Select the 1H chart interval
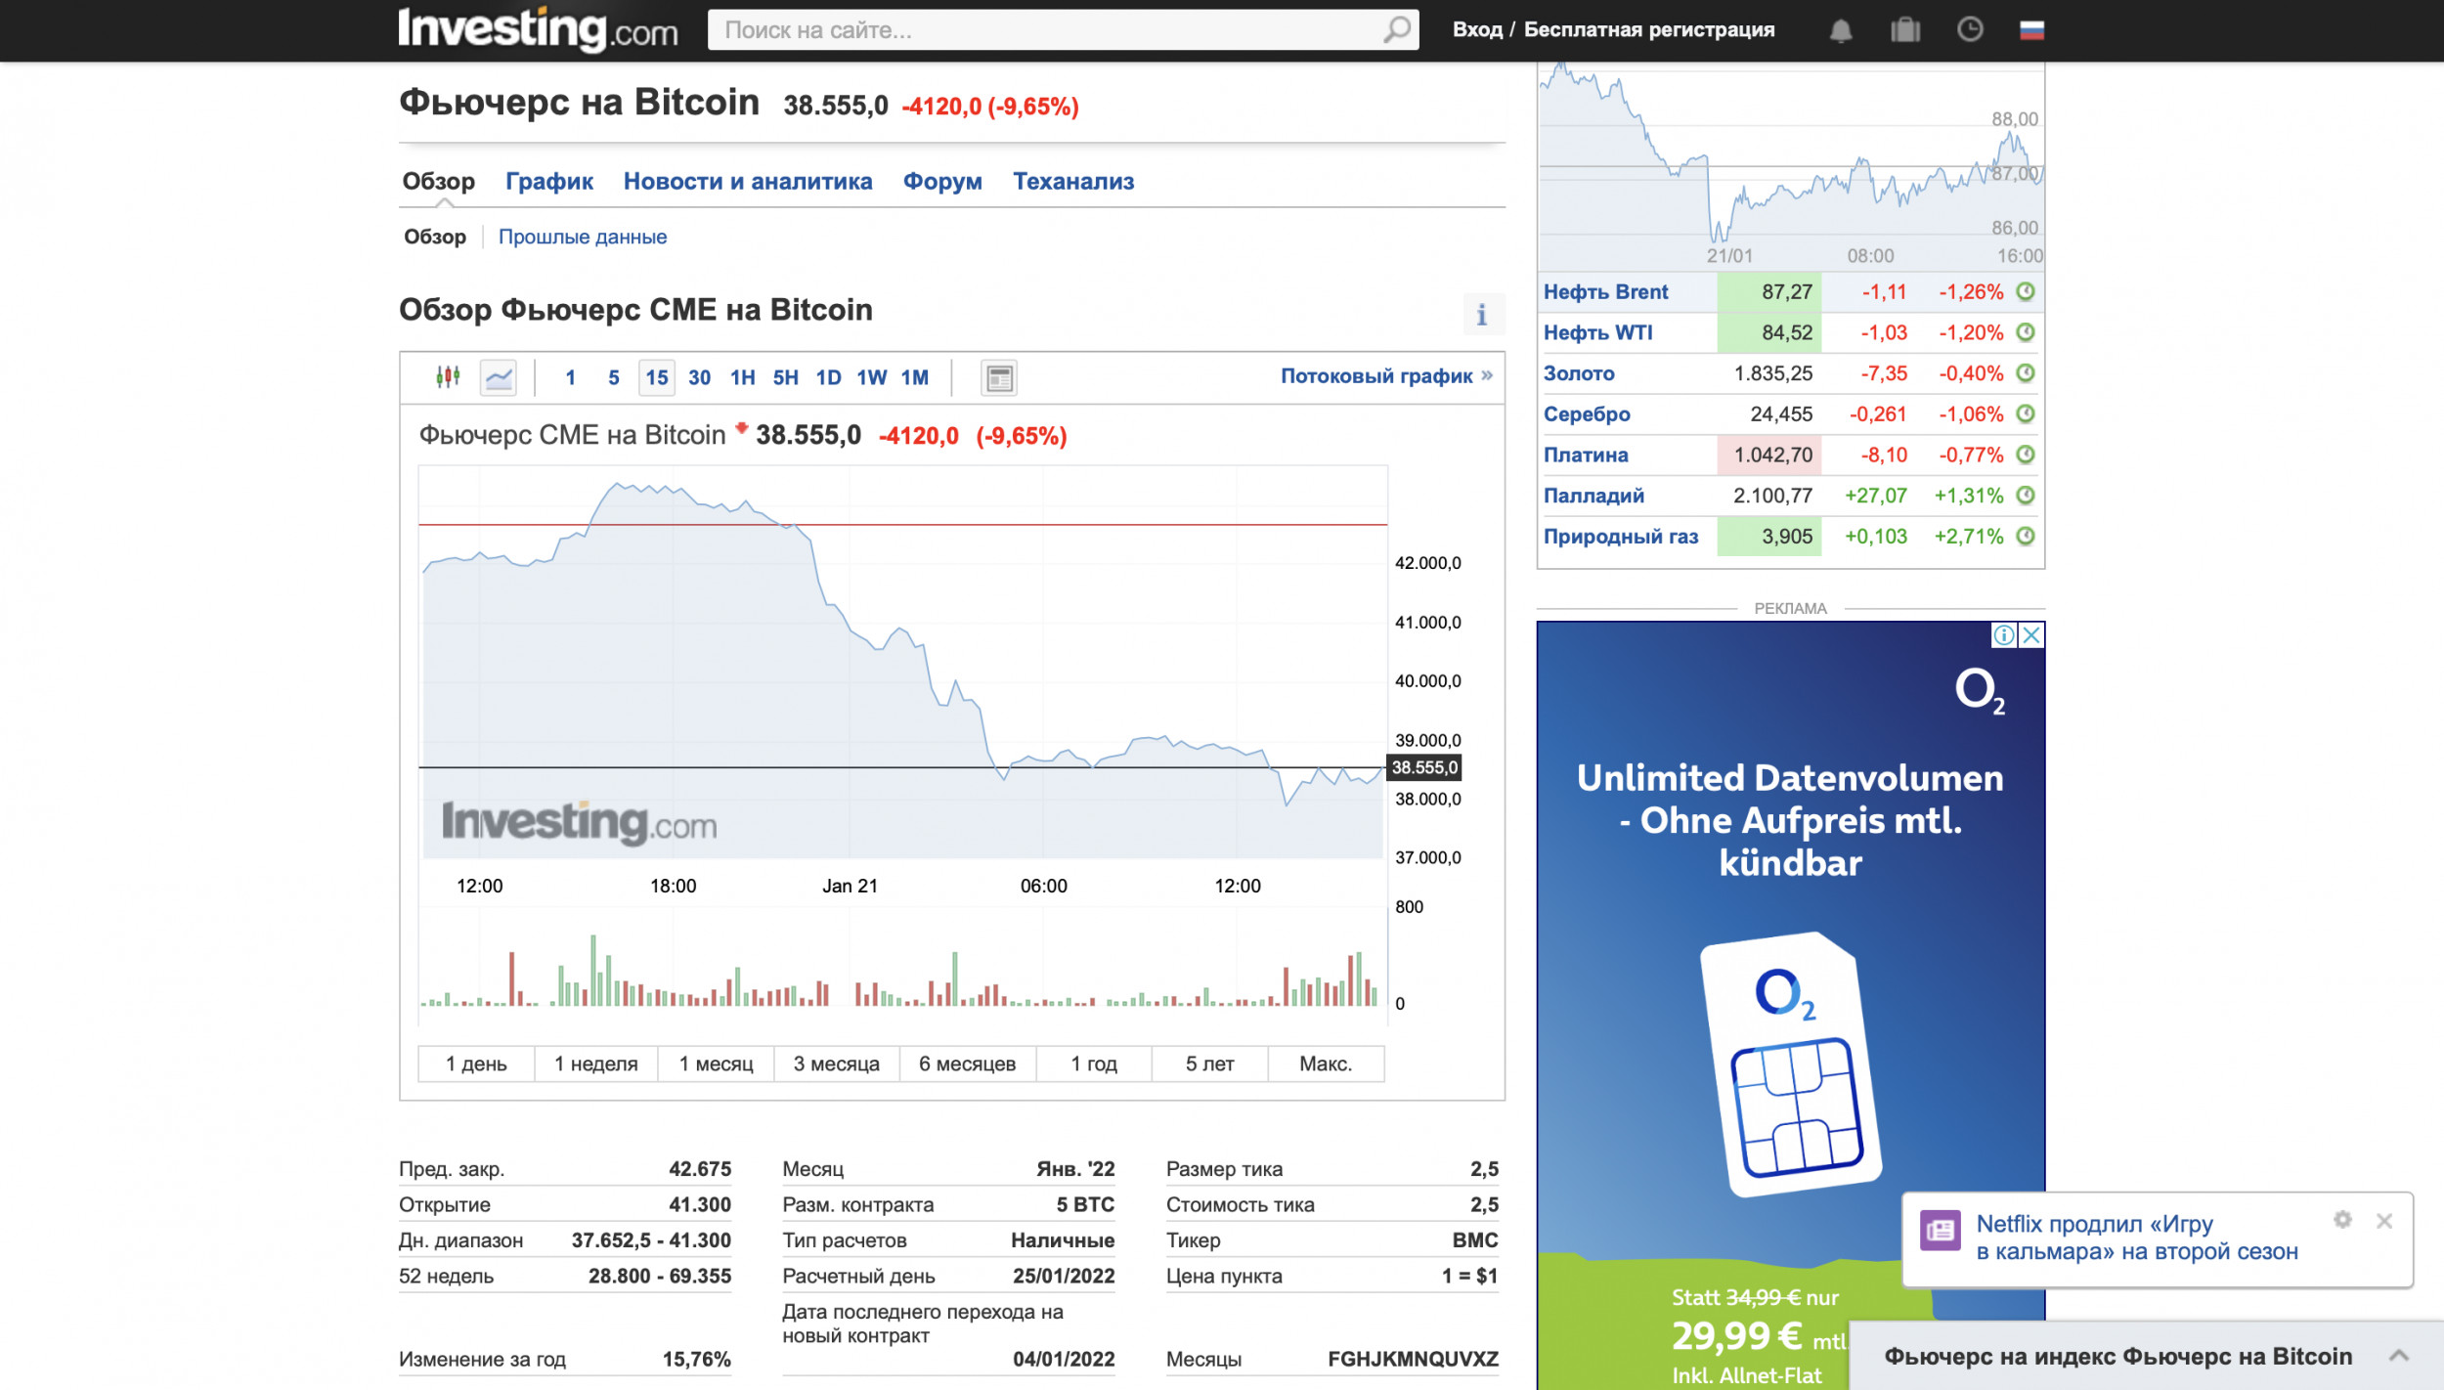This screenshot has height=1390, width=2444. click(742, 377)
